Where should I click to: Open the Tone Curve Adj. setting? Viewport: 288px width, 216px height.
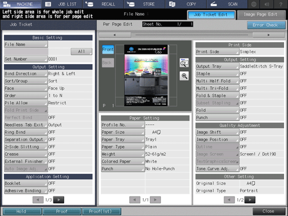[217, 169]
